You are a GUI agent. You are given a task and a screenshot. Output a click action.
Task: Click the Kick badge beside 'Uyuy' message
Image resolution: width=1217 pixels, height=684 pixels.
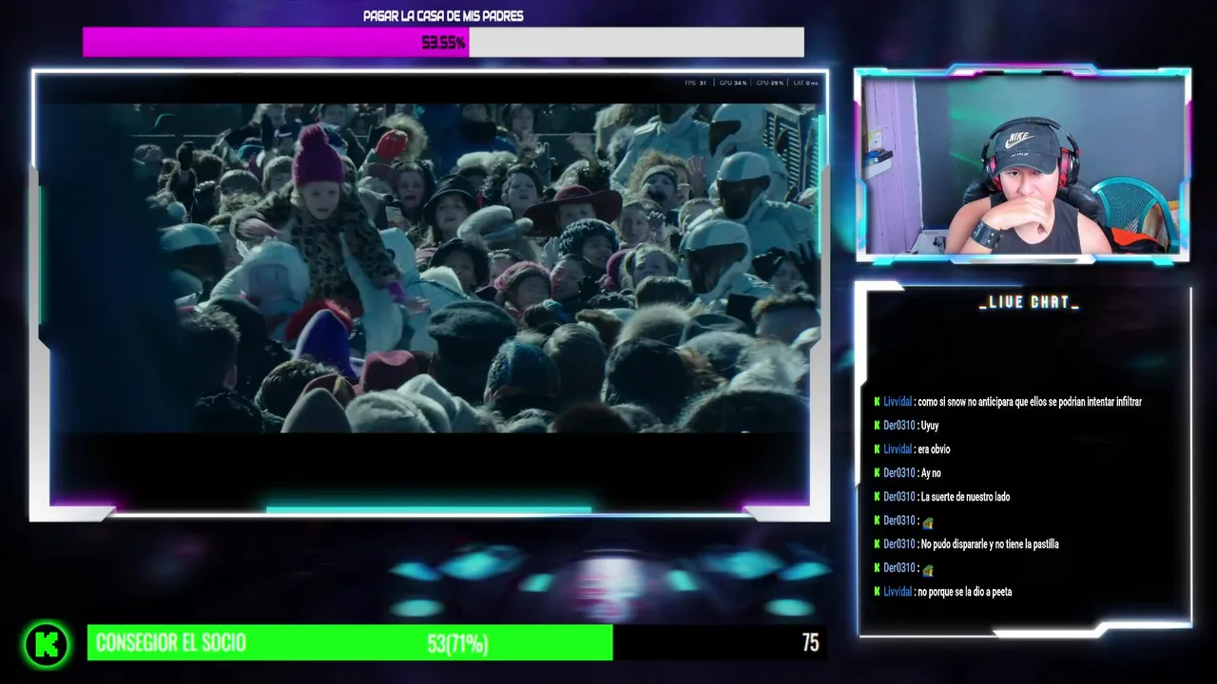pos(877,426)
